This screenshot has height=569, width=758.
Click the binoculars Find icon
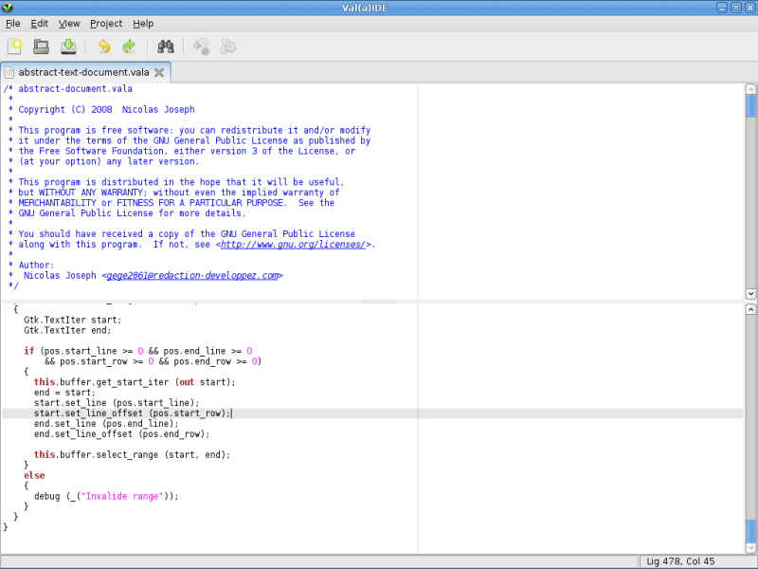pyautogui.click(x=166, y=46)
